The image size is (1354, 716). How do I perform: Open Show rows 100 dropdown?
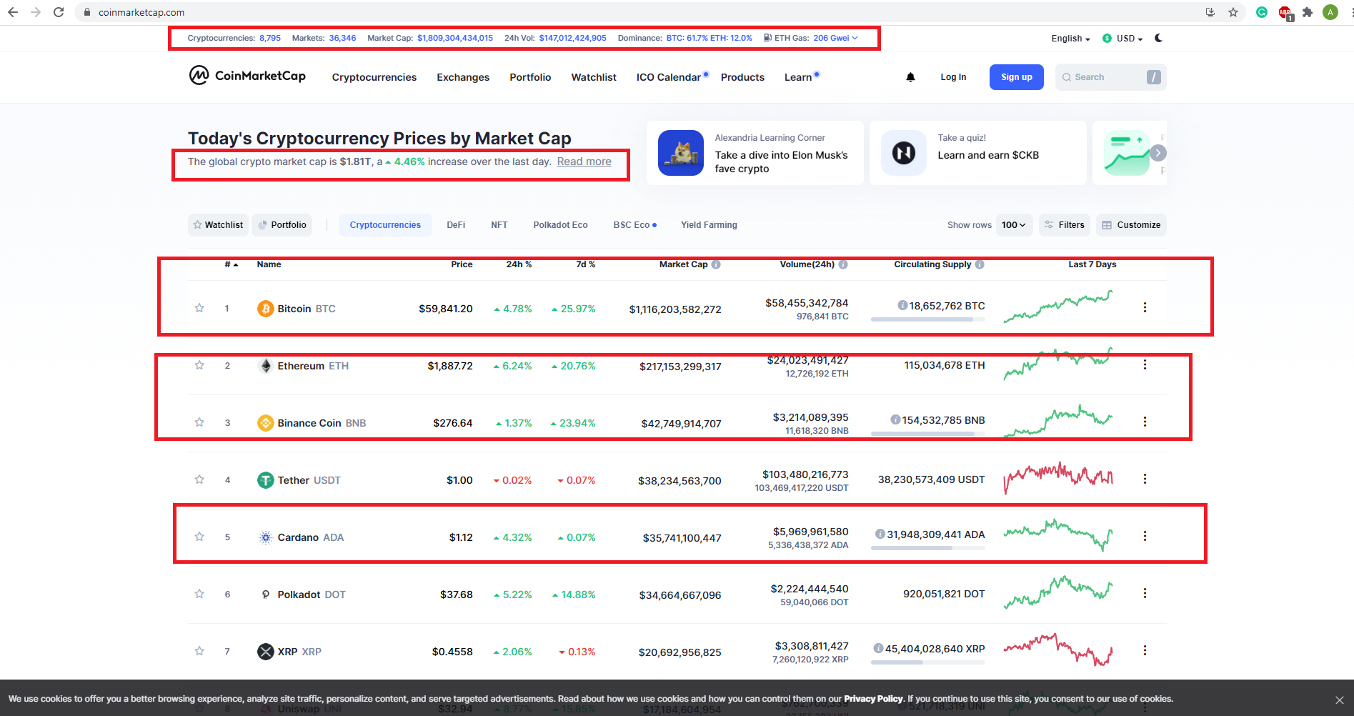coord(1013,225)
